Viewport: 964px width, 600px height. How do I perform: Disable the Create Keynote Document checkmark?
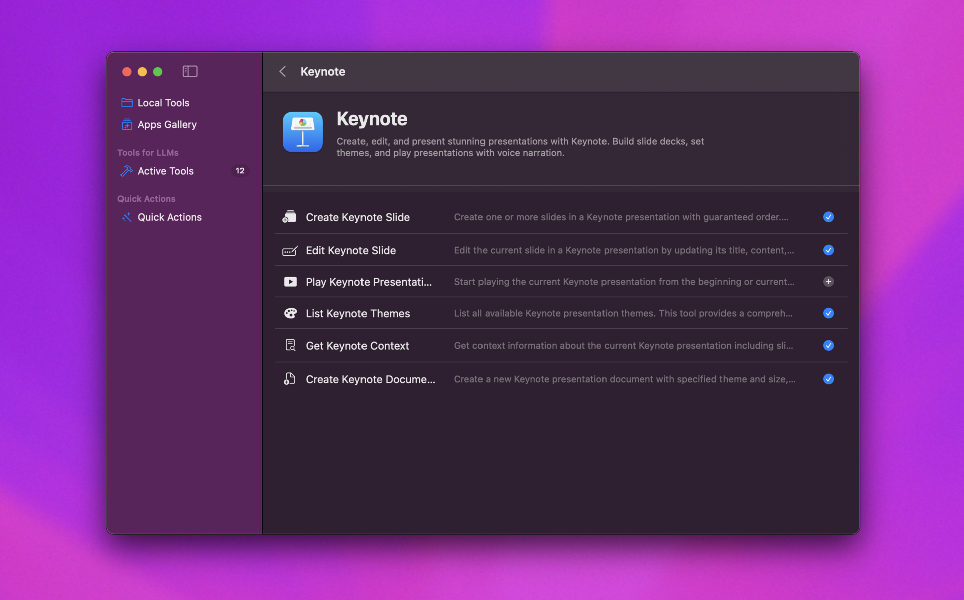(828, 379)
